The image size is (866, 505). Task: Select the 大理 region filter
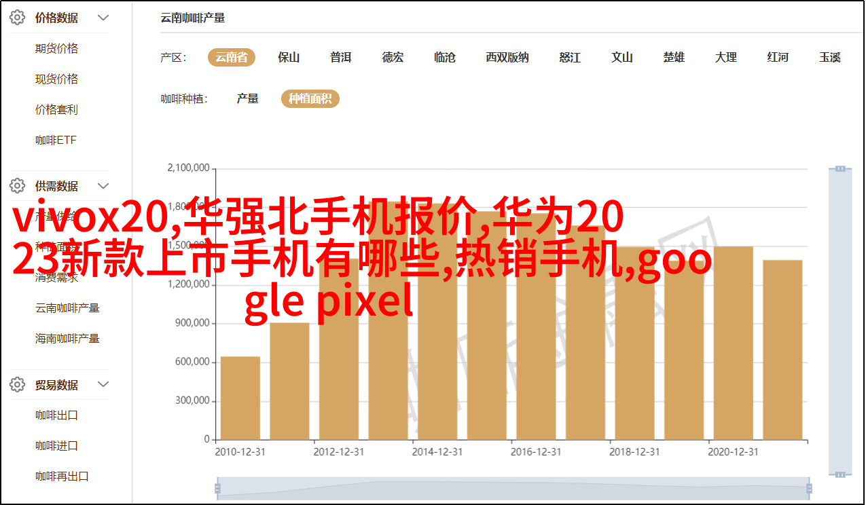click(726, 58)
